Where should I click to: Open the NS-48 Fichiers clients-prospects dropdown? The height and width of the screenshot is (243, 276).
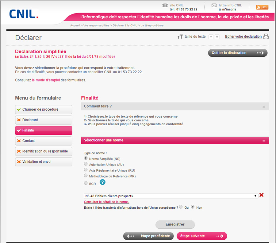[171, 196]
